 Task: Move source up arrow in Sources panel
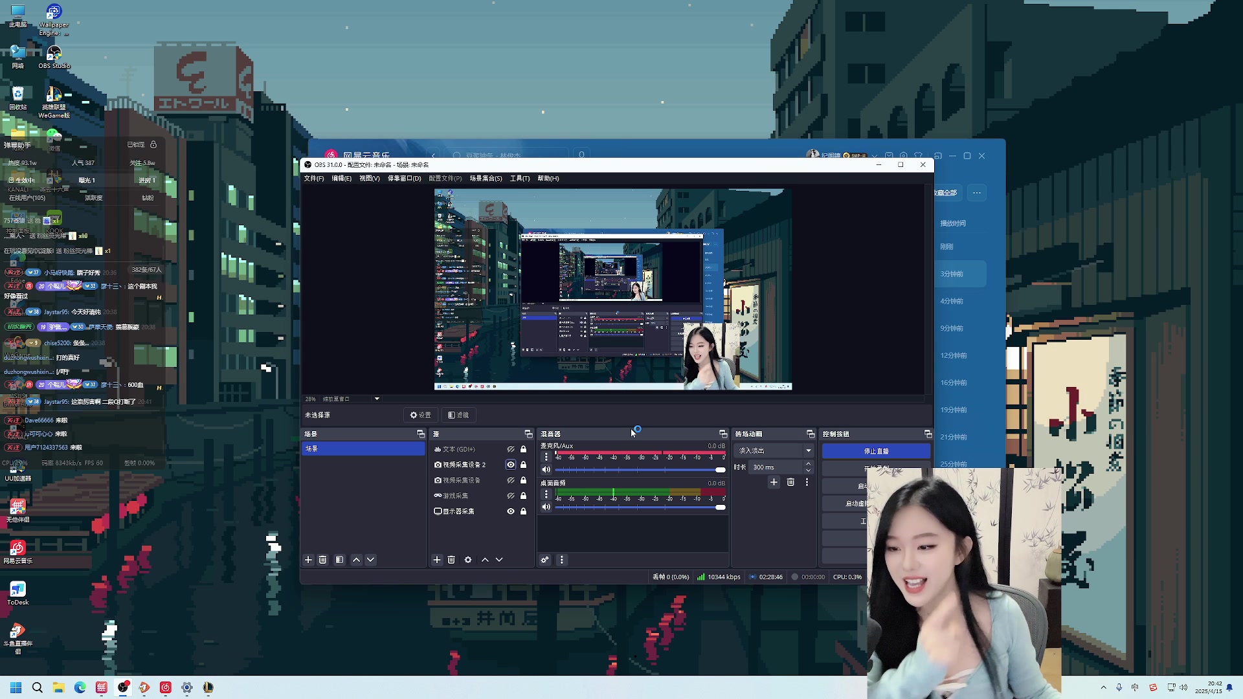coord(485,560)
